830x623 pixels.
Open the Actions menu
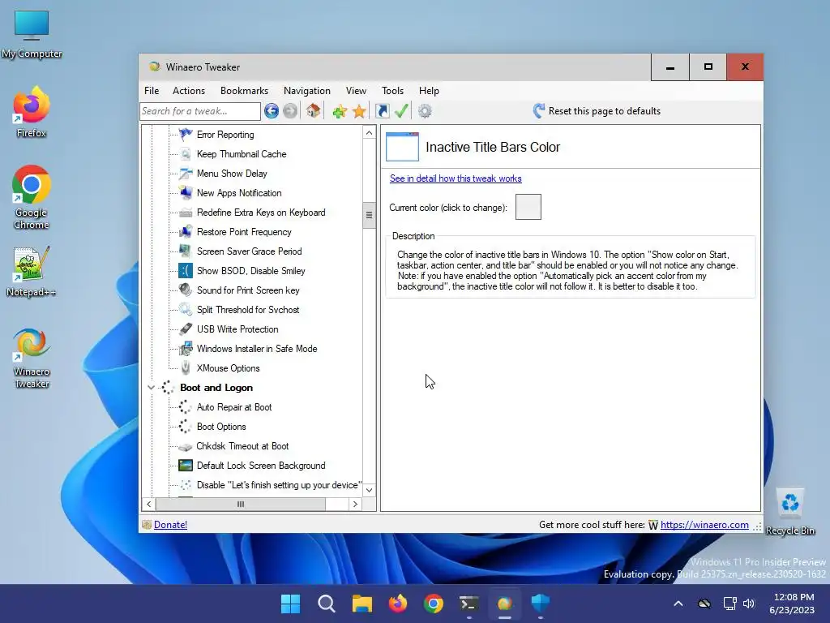pos(188,91)
